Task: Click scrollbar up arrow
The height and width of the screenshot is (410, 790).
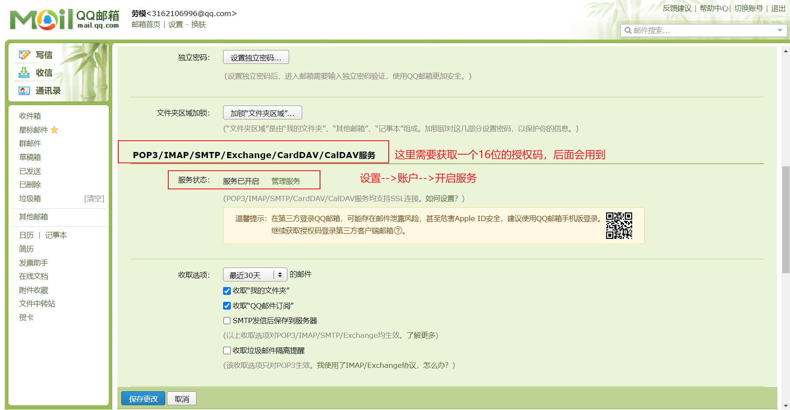Action: pyautogui.click(x=786, y=51)
